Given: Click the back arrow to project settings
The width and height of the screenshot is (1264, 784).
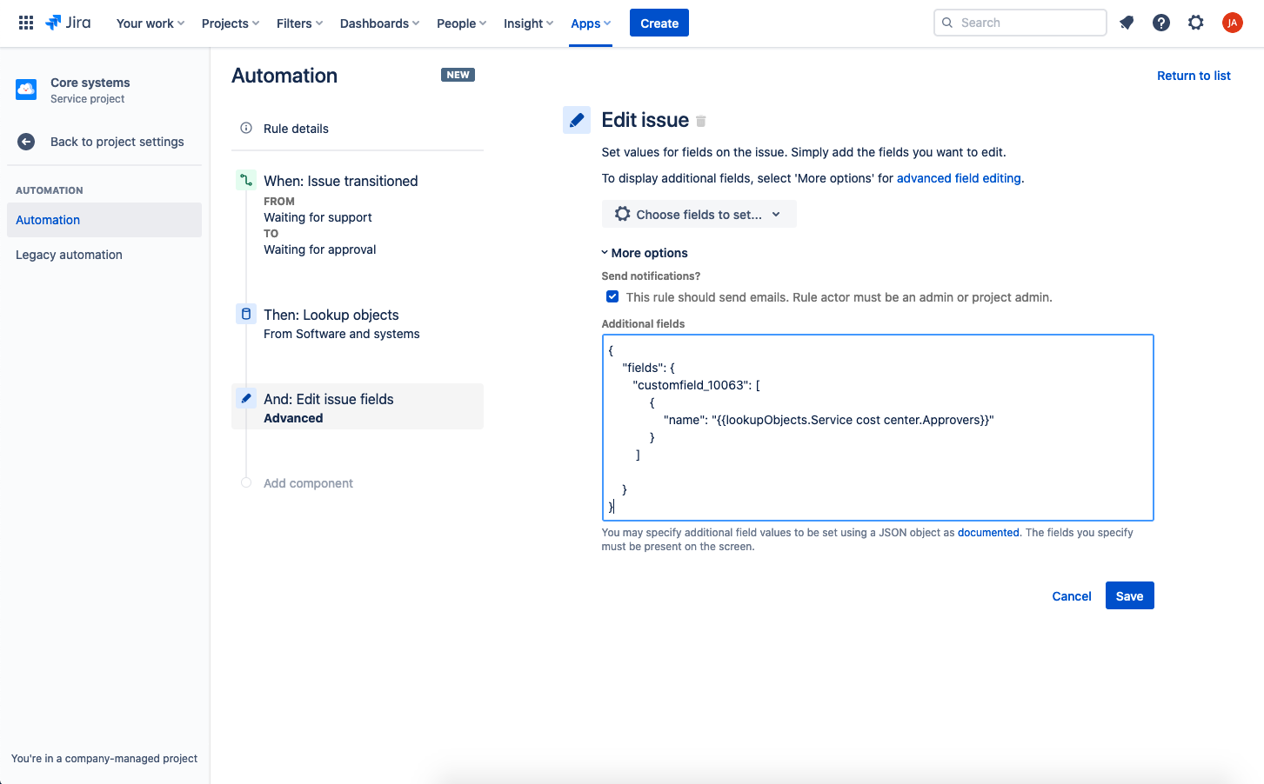Looking at the screenshot, I should (26, 142).
